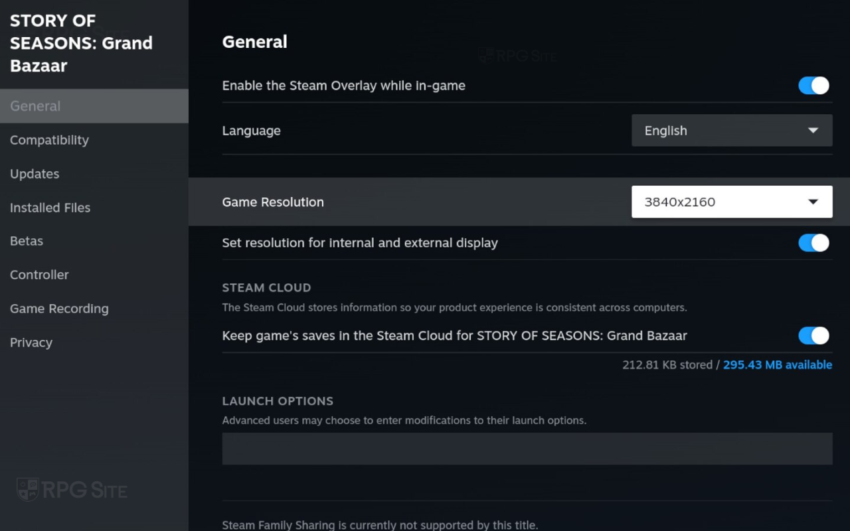Screen dimensions: 850x531
Task: Go to the Privacy section
Action: click(x=94, y=342)
